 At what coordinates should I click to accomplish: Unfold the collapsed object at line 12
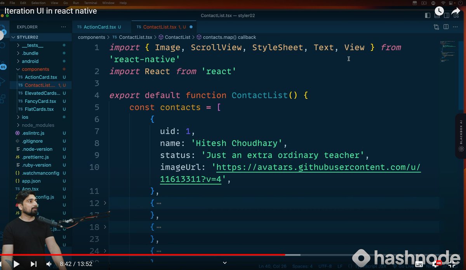click(x=105, y=203)
